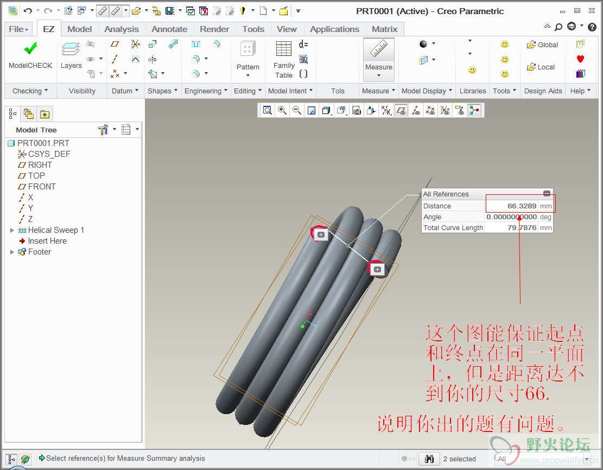Open the File menu

point(18,29)
